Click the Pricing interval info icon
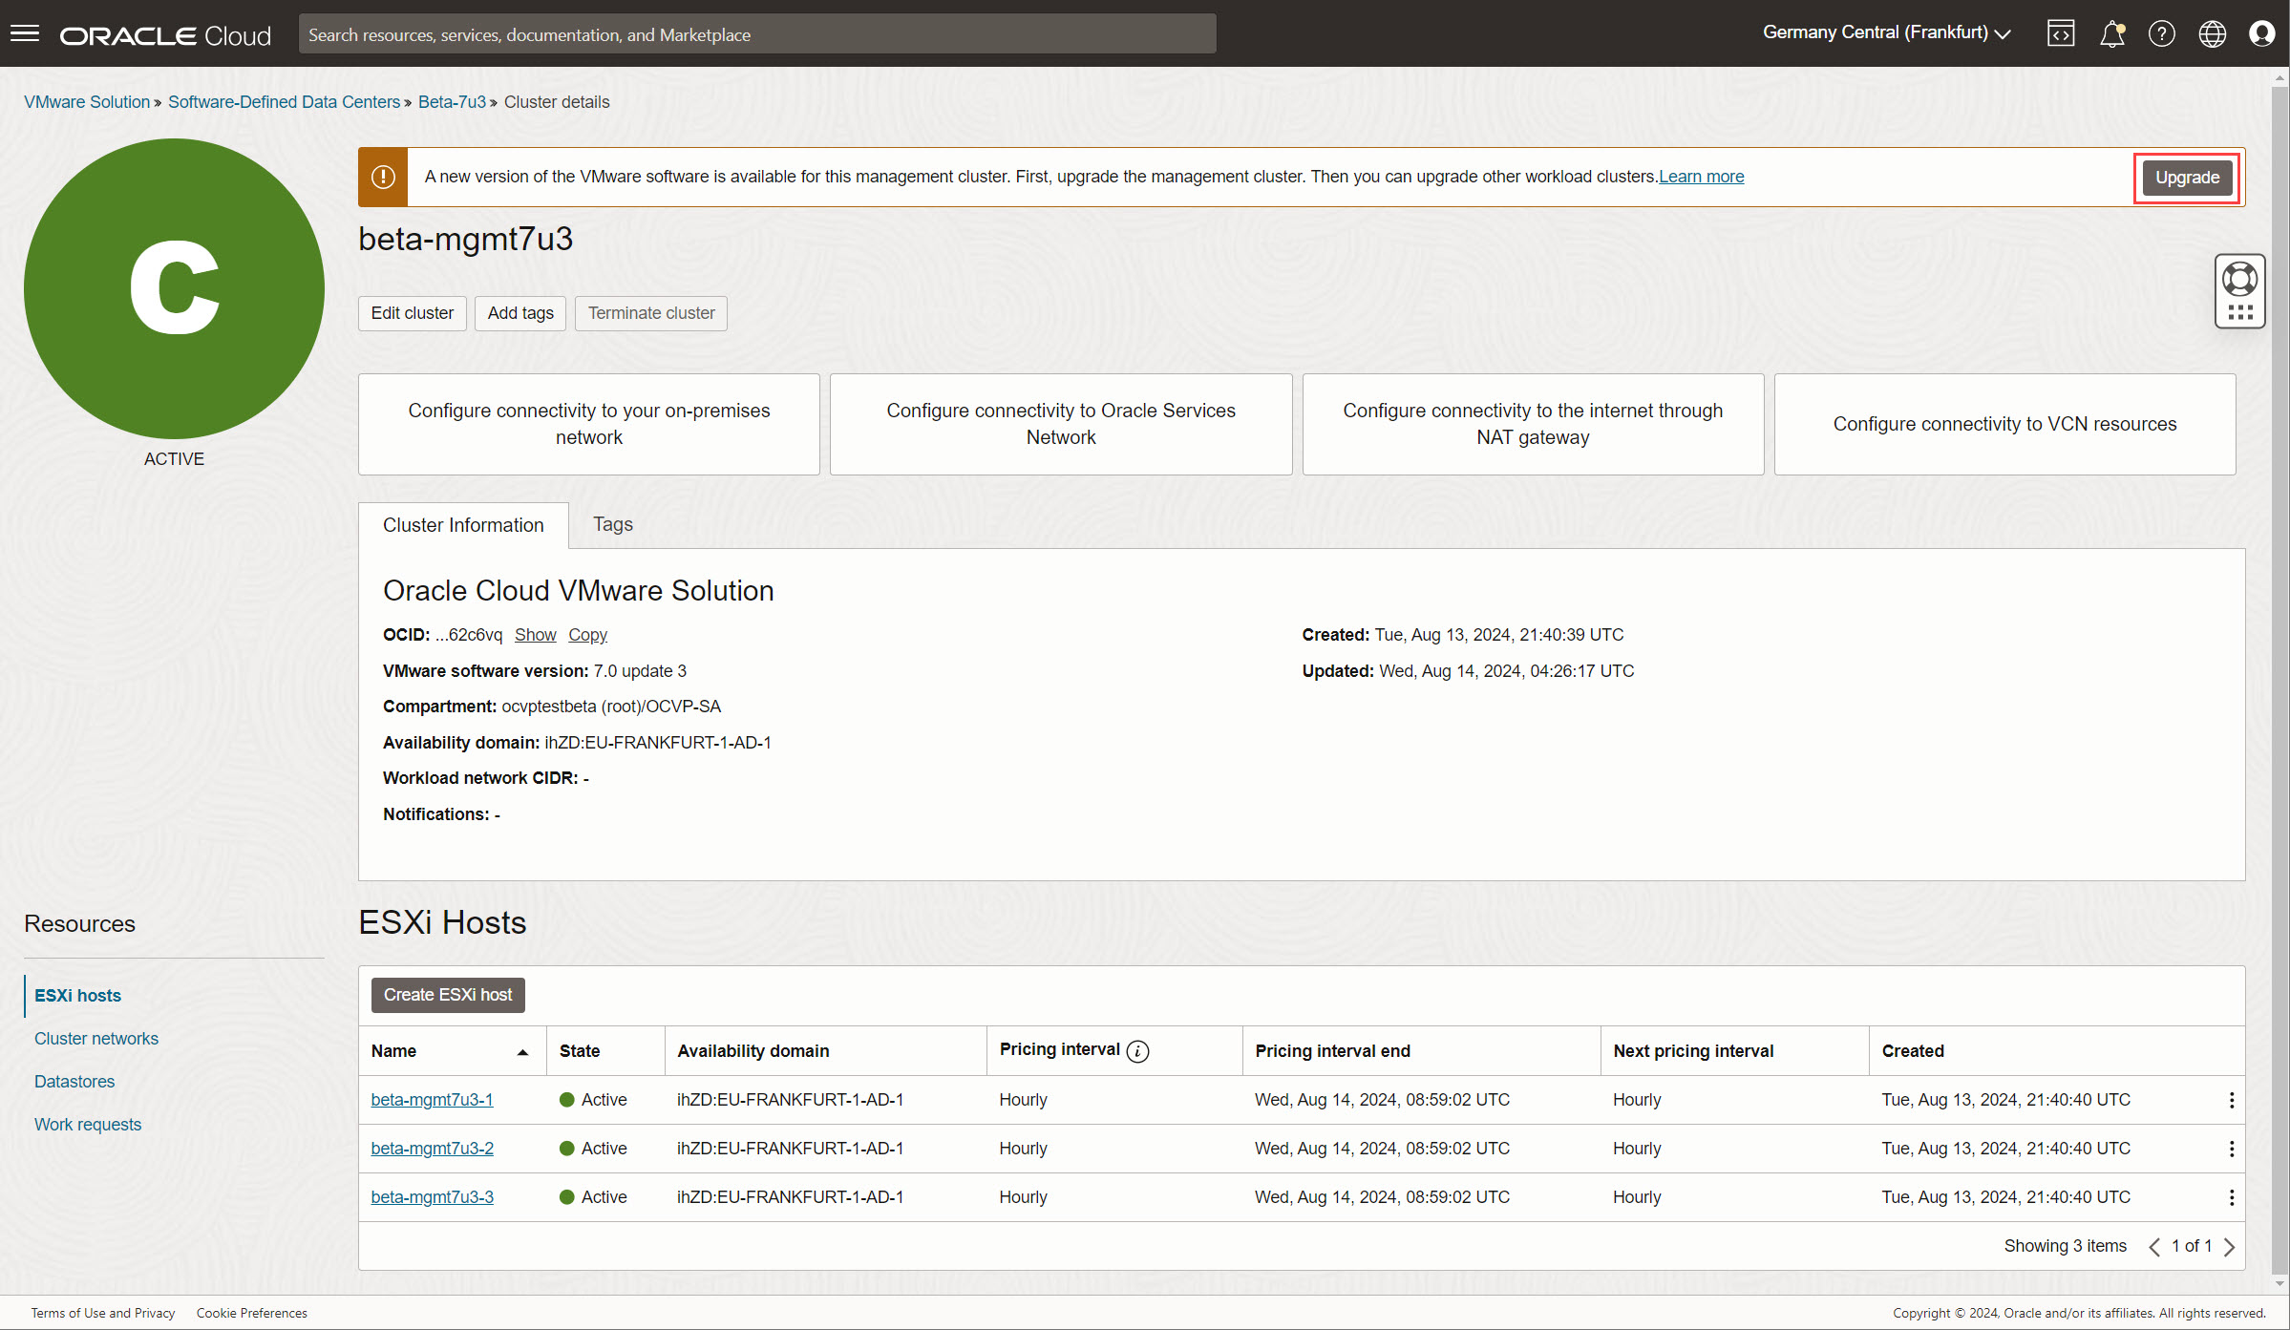This screenshot has width=2290, height=1330. [1137, 1051]
